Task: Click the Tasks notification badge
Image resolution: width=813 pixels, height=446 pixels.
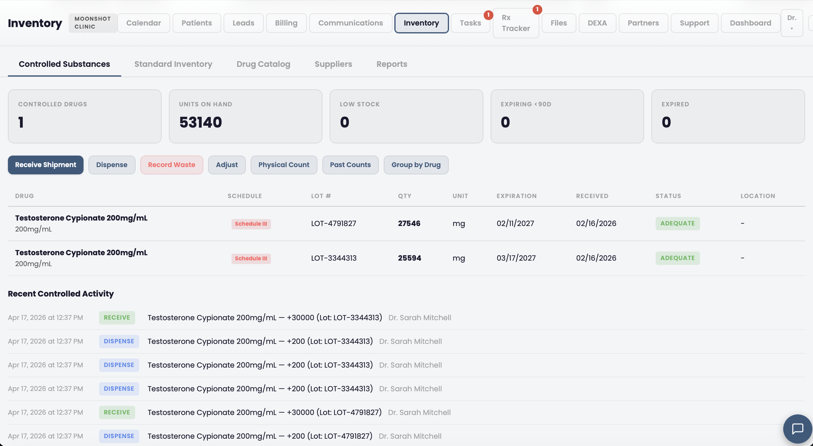Action: 489,14
